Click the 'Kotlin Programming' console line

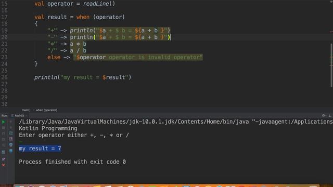click(48, 128)
